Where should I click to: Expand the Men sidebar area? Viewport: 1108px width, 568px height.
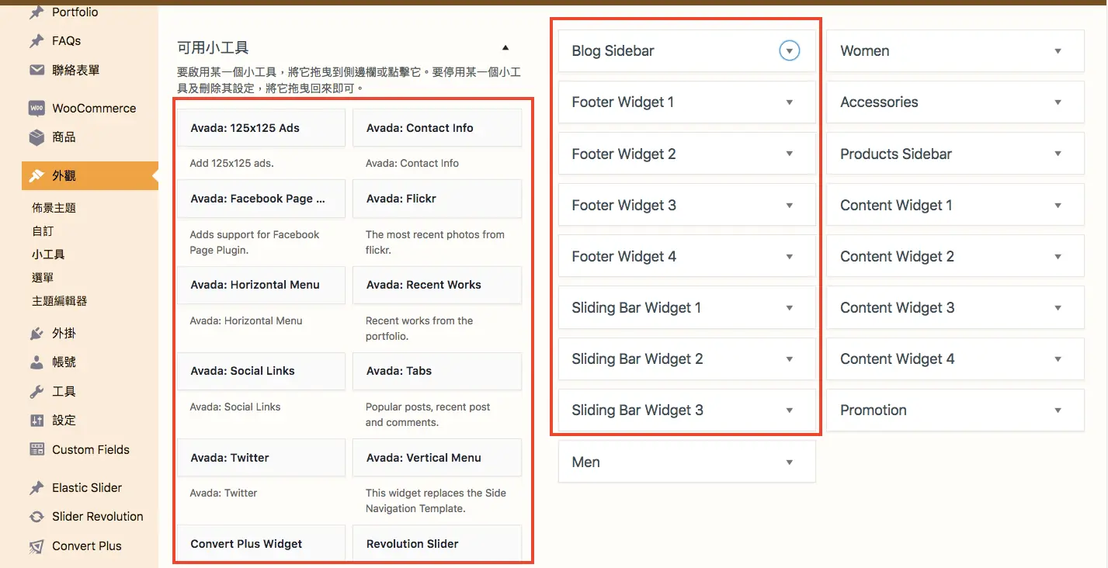pyautogui.click(x=790, y=462)
